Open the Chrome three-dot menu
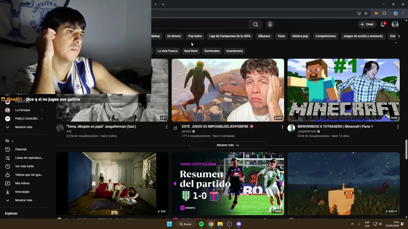Viewport: 408px width, 229px height. [404, 13]
